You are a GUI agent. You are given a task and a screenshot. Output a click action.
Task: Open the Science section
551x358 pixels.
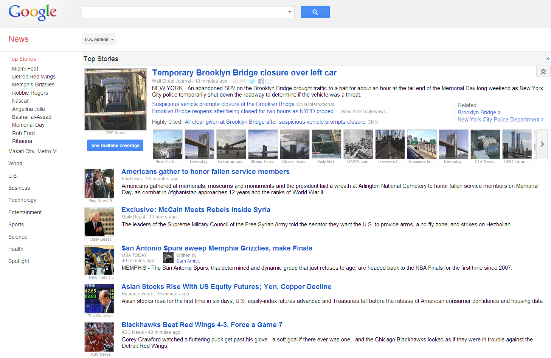tap(18, 237)
